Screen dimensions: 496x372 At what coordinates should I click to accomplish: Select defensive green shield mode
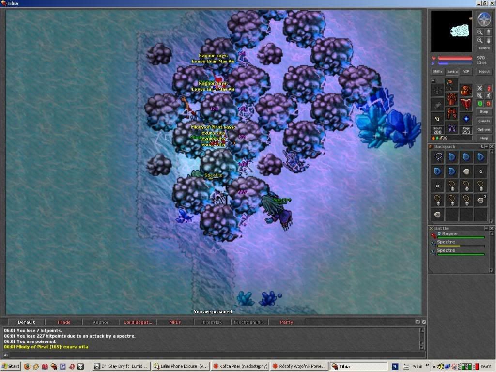point(480,104)
